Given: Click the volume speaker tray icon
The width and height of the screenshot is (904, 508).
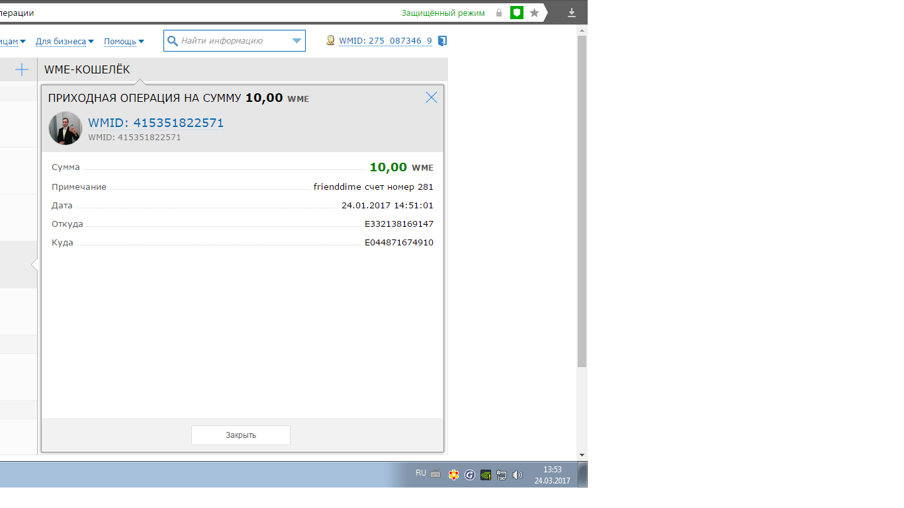Looking at the screenshot, I should (518, 474).
